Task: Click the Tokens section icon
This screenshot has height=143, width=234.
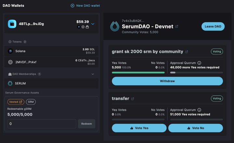Action: [x=10, y=42]
